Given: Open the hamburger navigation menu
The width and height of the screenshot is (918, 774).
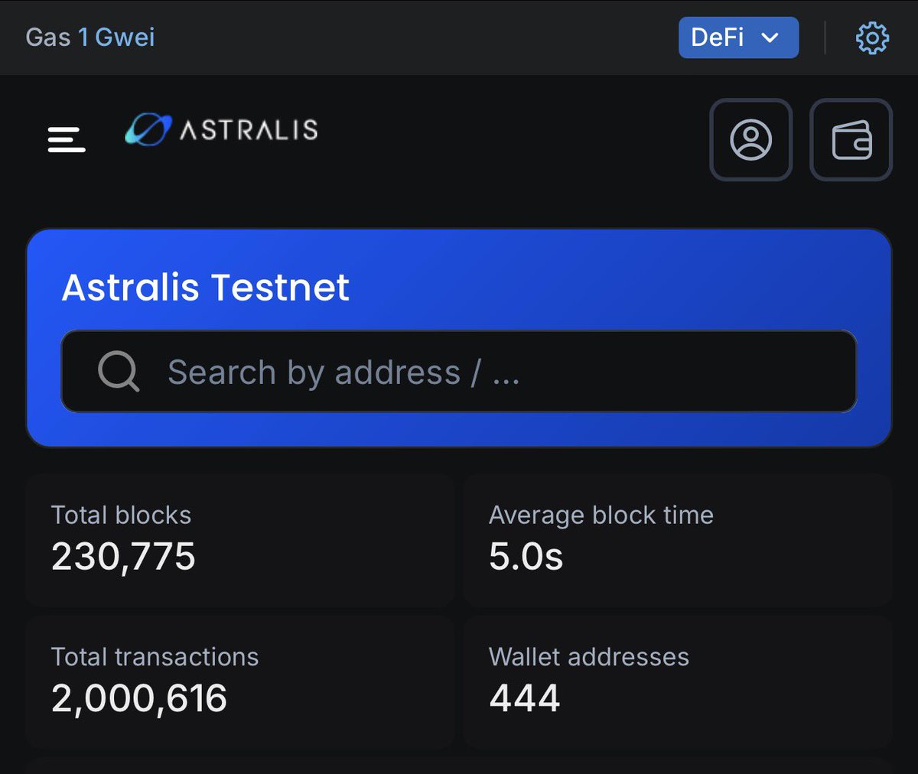Looking at the screenshot, I should 67,140.
